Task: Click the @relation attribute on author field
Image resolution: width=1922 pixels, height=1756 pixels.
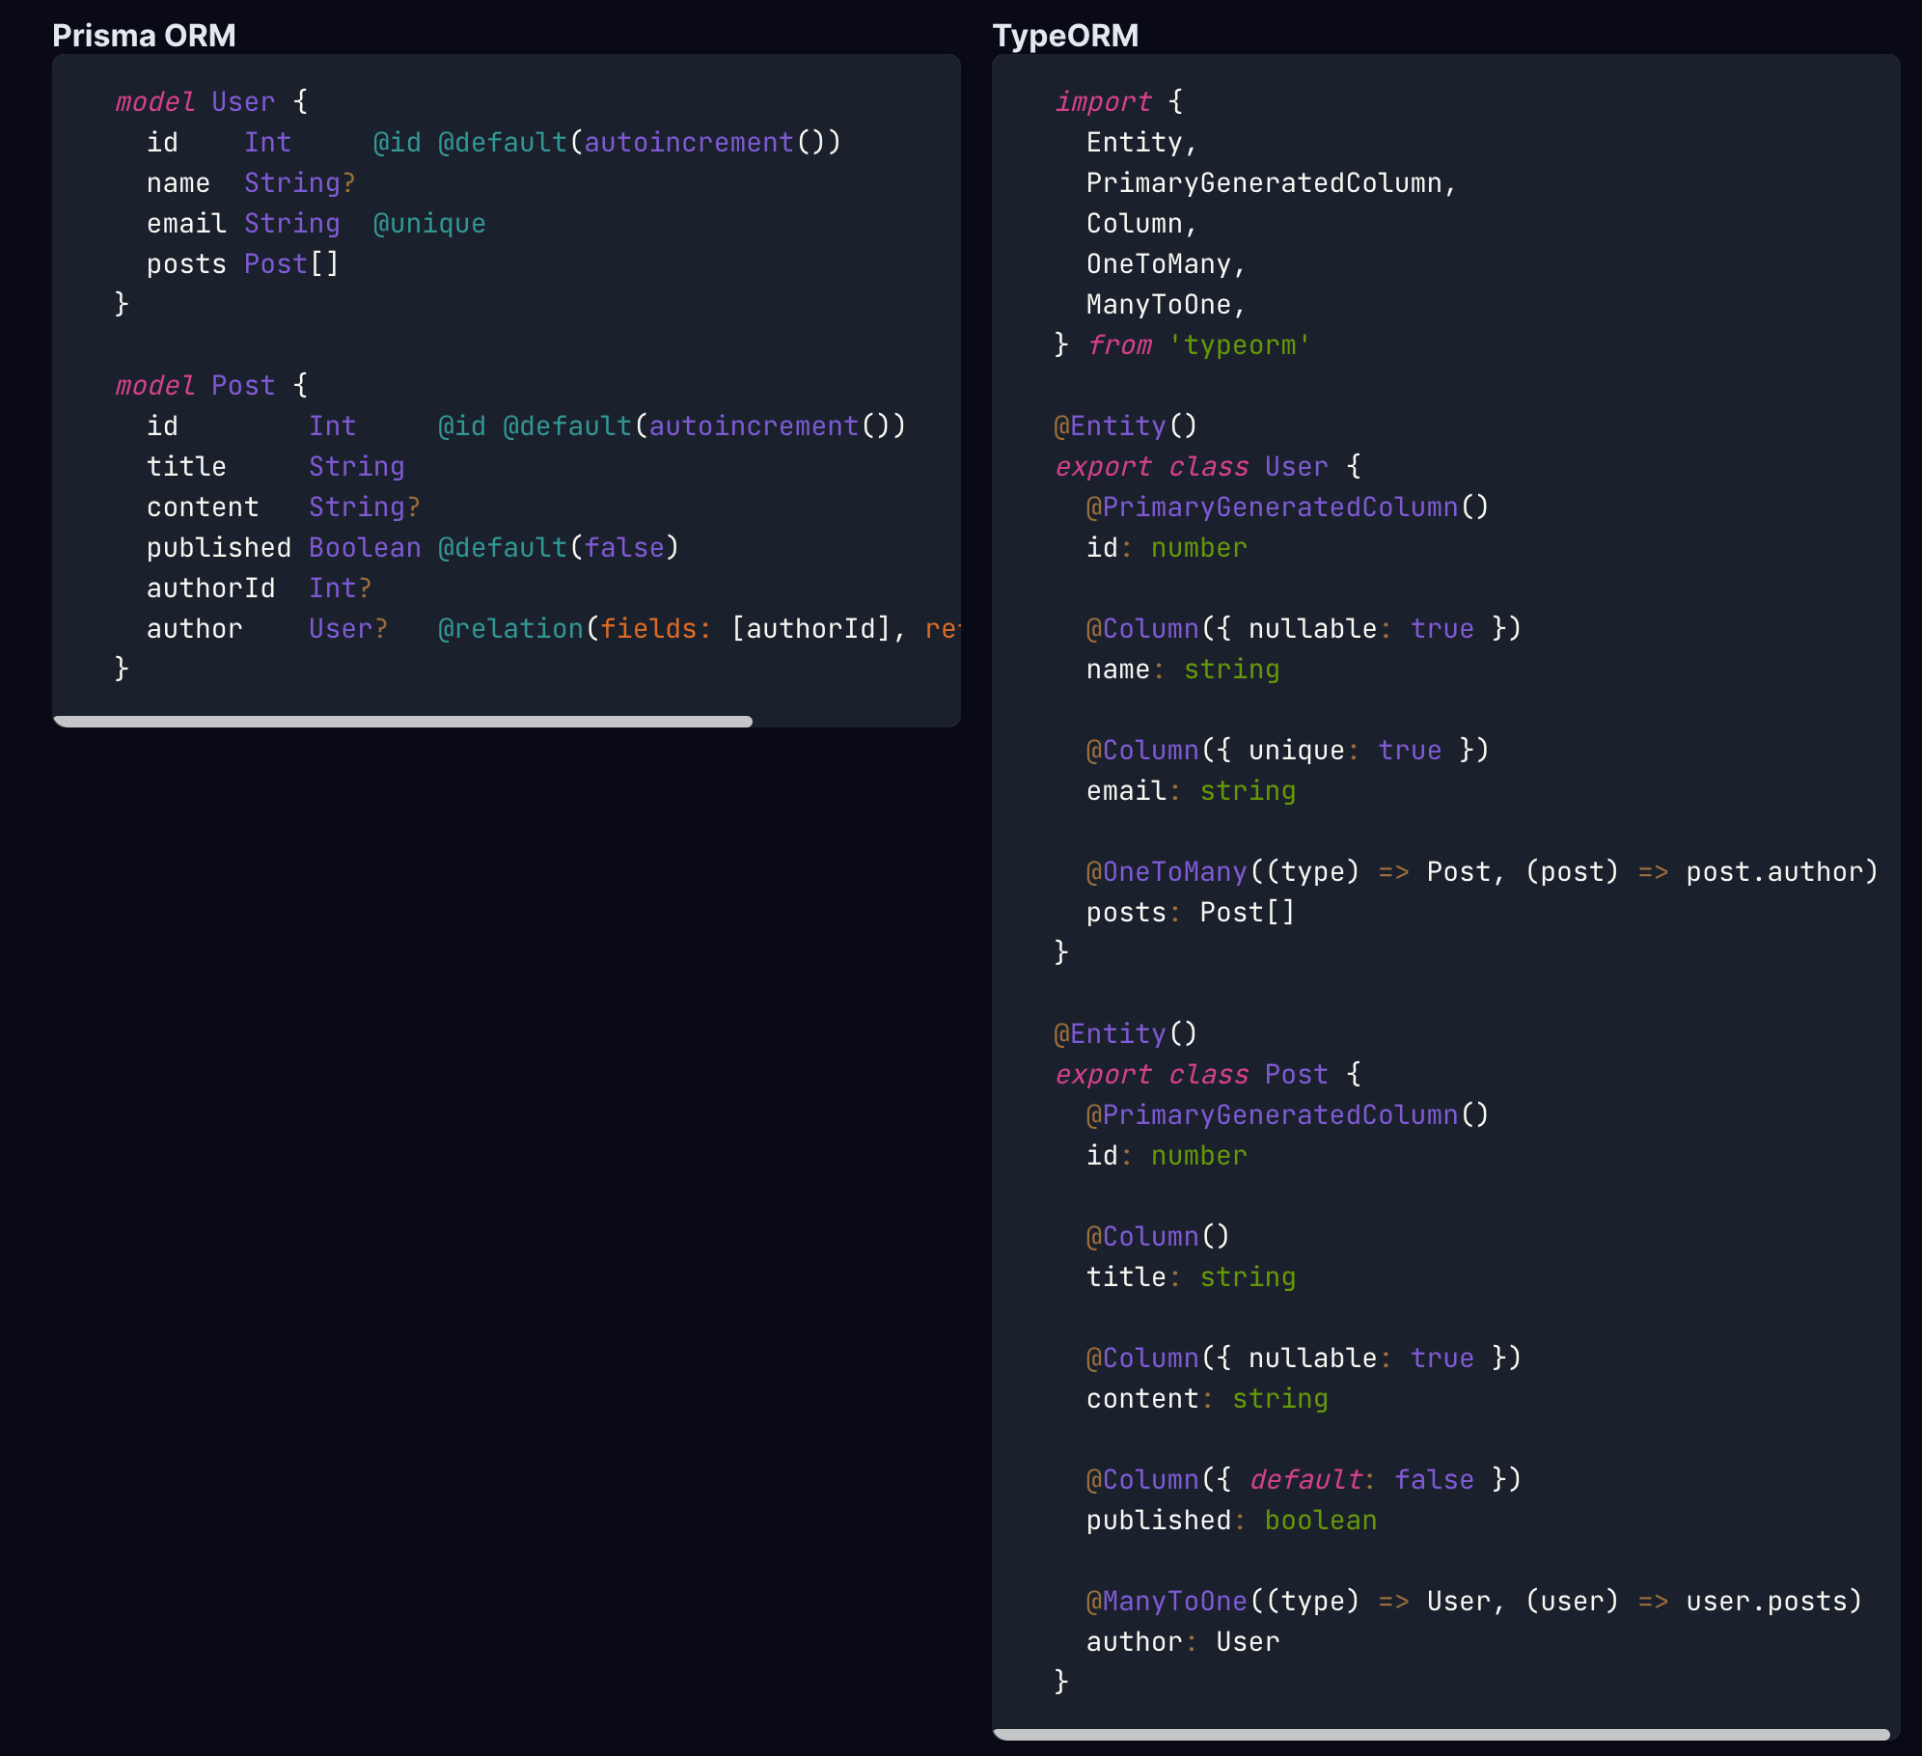Action: 510,629
